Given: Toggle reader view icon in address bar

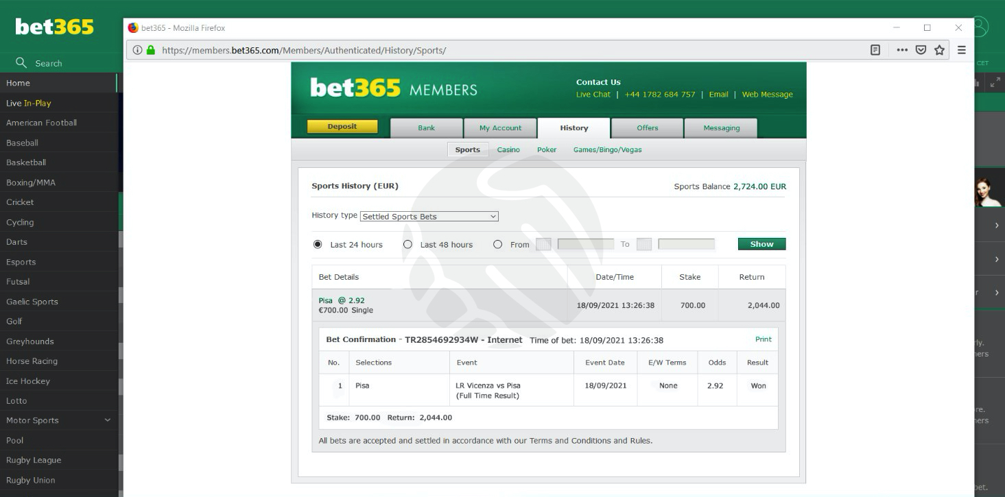Looking at the screenshot, I should coord(875,50).
